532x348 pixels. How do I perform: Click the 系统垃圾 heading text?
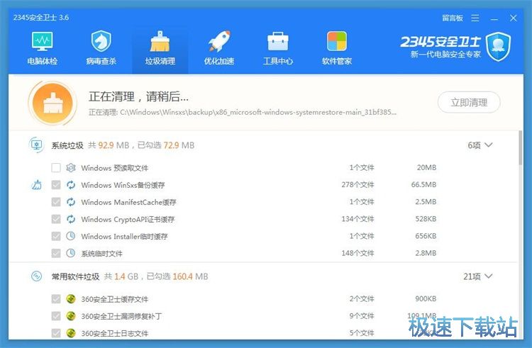tap(67, 145)
